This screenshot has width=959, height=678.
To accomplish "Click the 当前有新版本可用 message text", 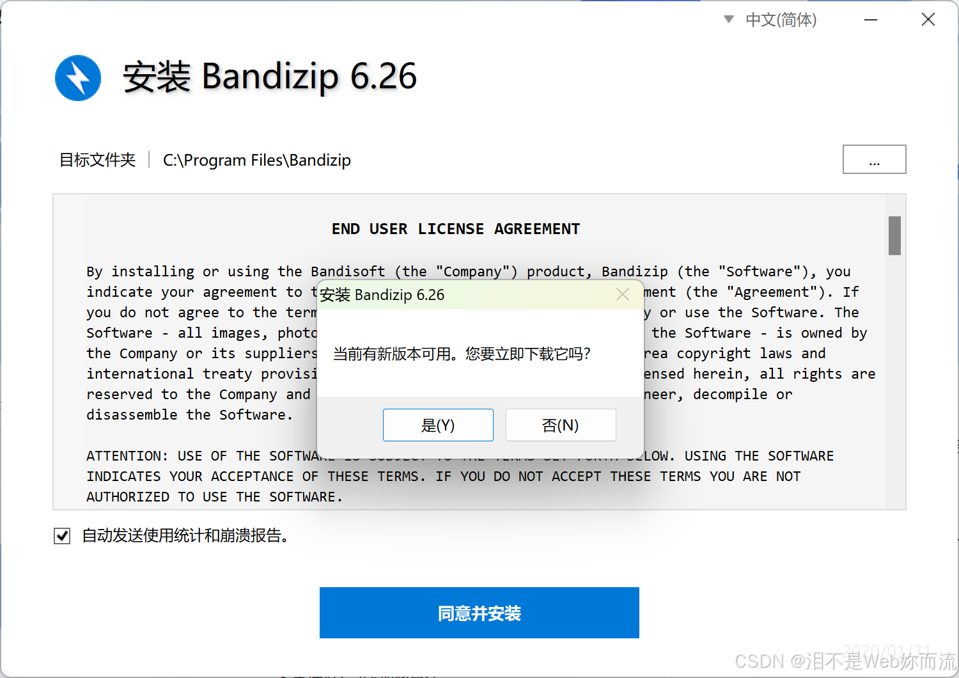I will point(462,354).
